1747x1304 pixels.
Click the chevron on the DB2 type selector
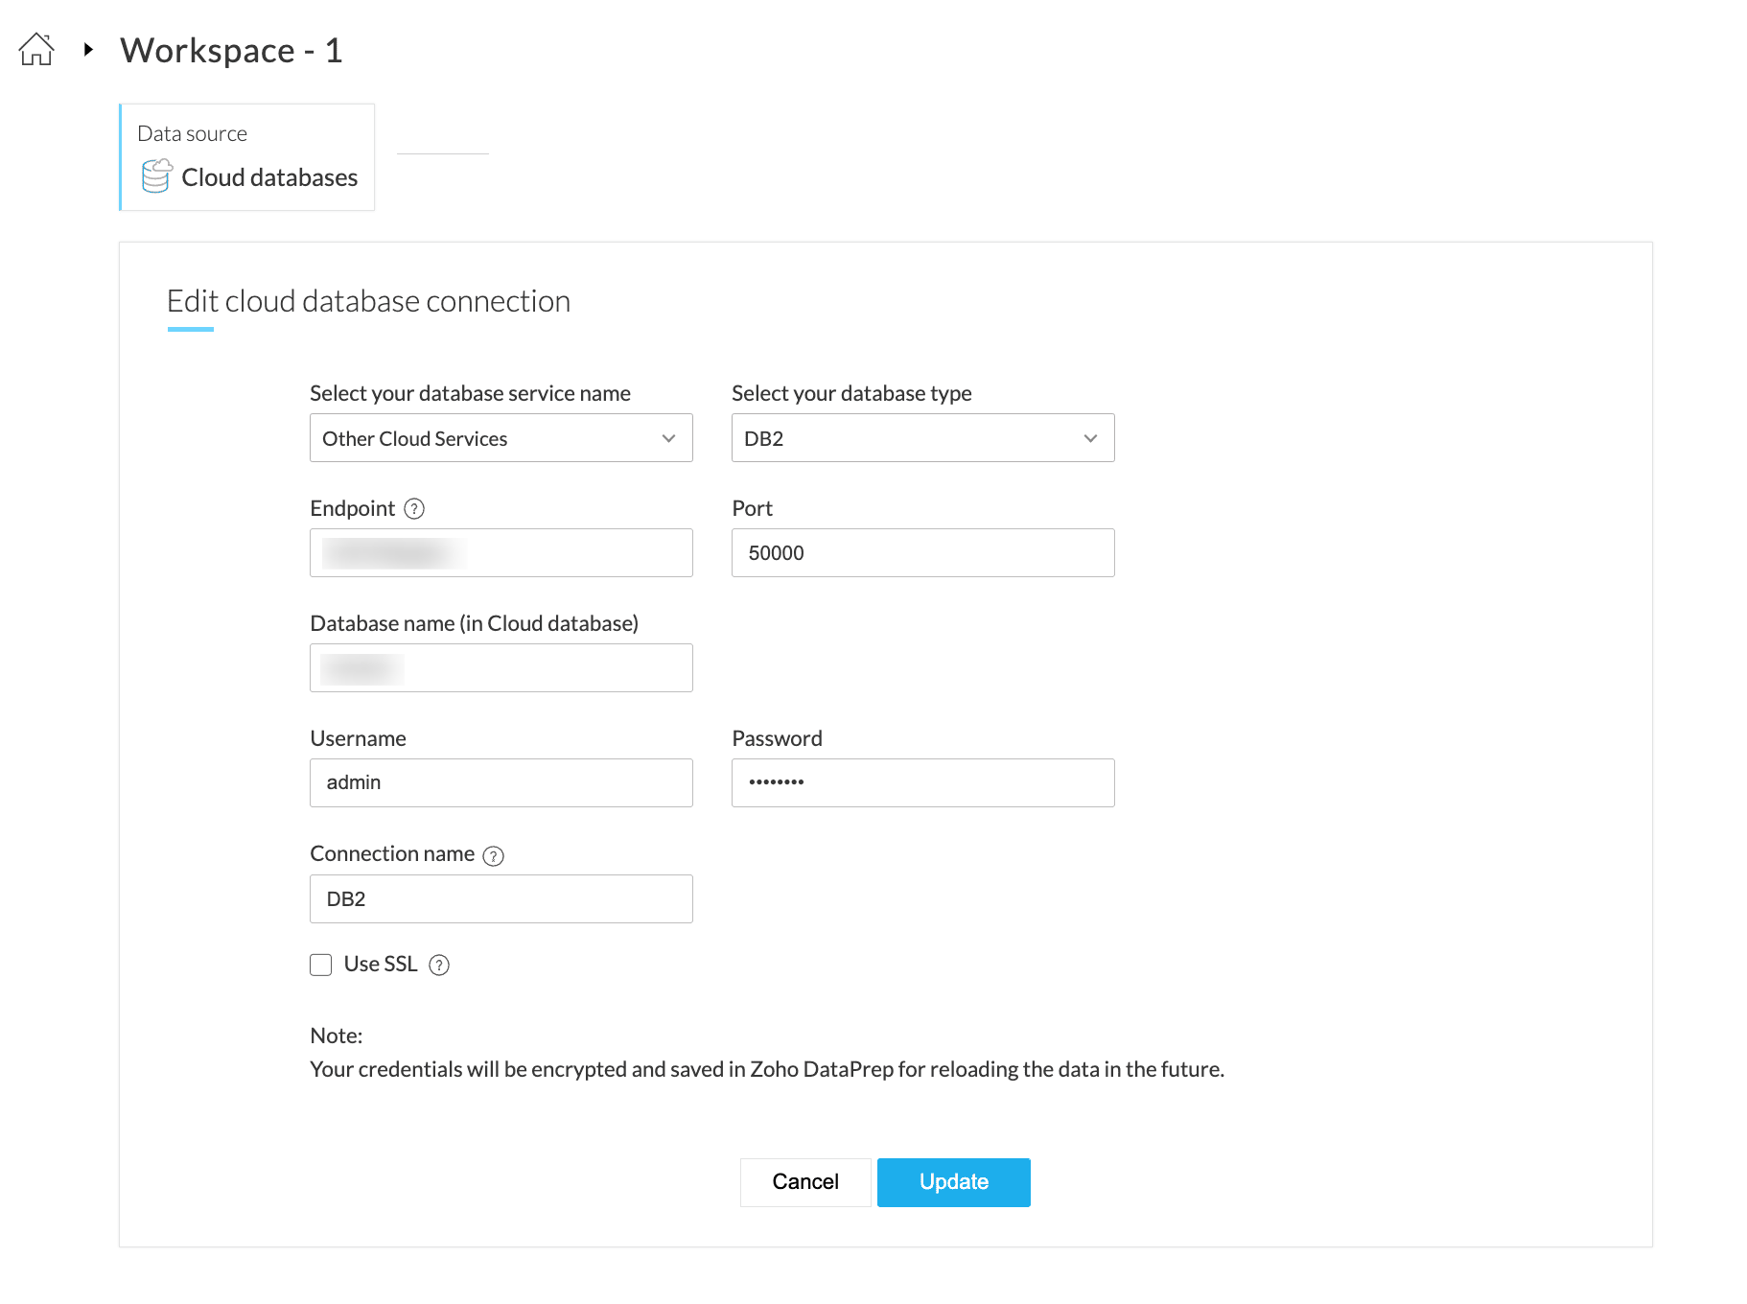[1090, 438]
